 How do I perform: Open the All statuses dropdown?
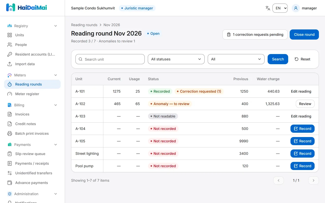[176, 59]
